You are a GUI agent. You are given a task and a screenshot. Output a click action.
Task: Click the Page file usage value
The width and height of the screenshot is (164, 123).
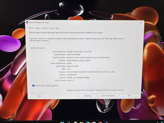click(x=78, y=78)
